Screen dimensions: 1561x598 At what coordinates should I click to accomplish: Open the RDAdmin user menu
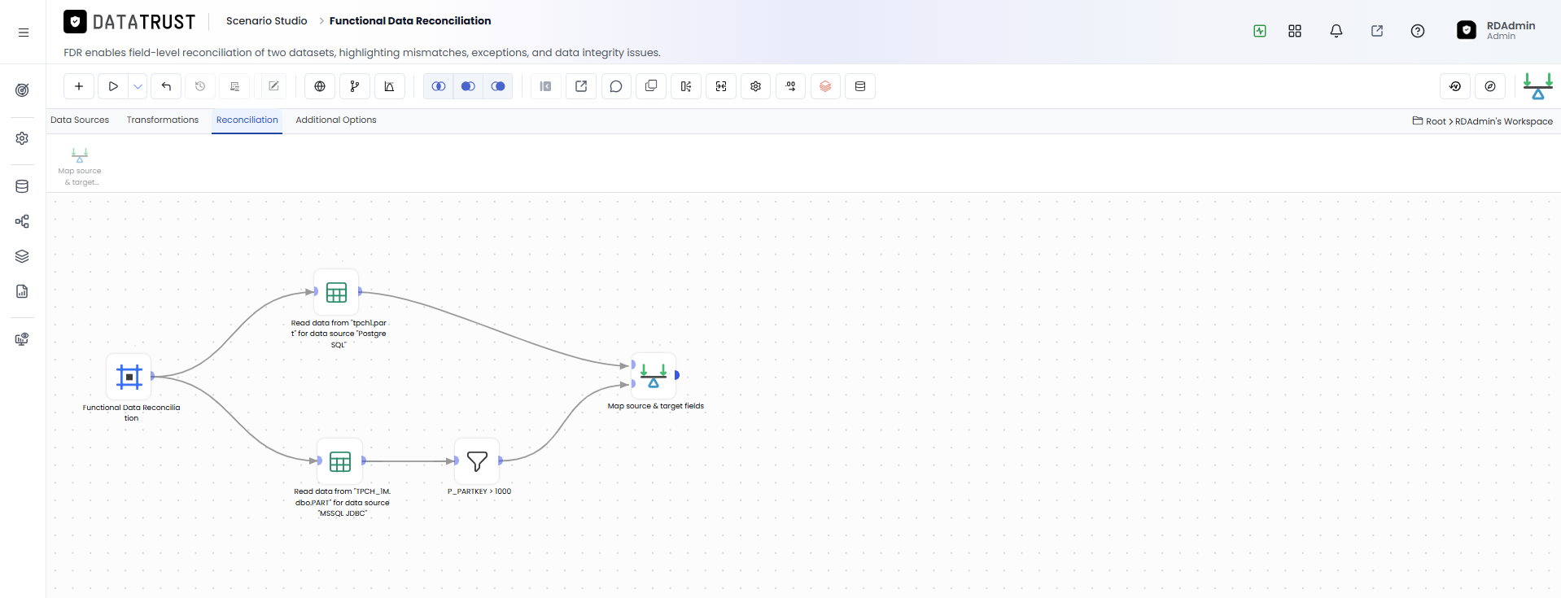click(x=1497, y=30)
